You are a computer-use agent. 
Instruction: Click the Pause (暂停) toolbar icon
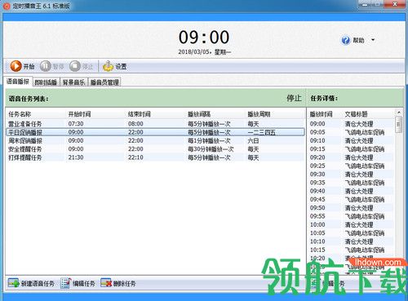(46, 66)
